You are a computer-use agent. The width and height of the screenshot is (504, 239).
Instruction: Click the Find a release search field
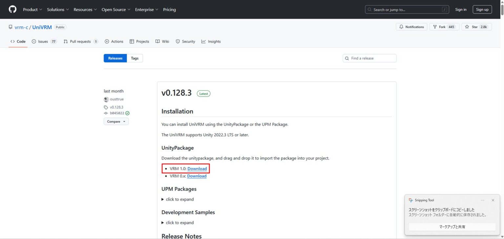pos(369,58)
